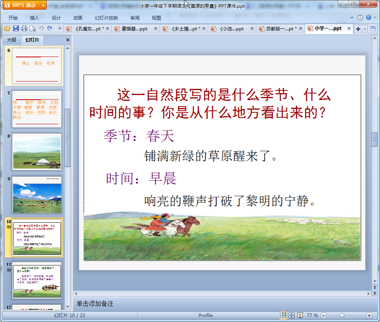Zoom out with minus button
Screen dimensions: 380x322
(x=323, y=315)
